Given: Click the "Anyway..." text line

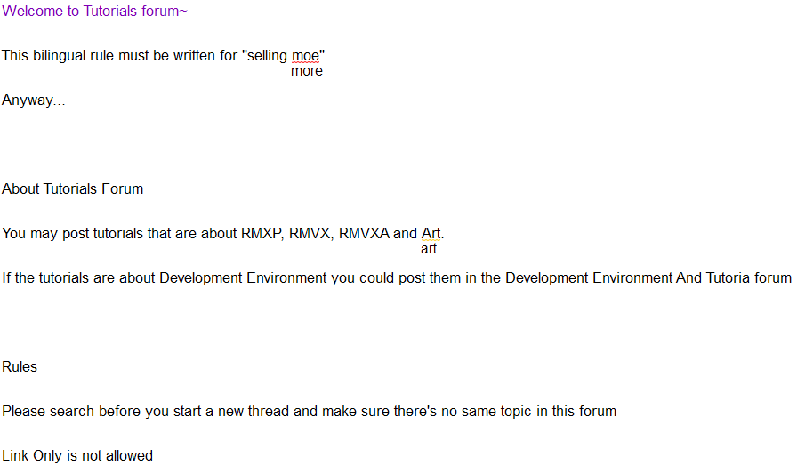Looking at the screenshot, I should point(34,100).
